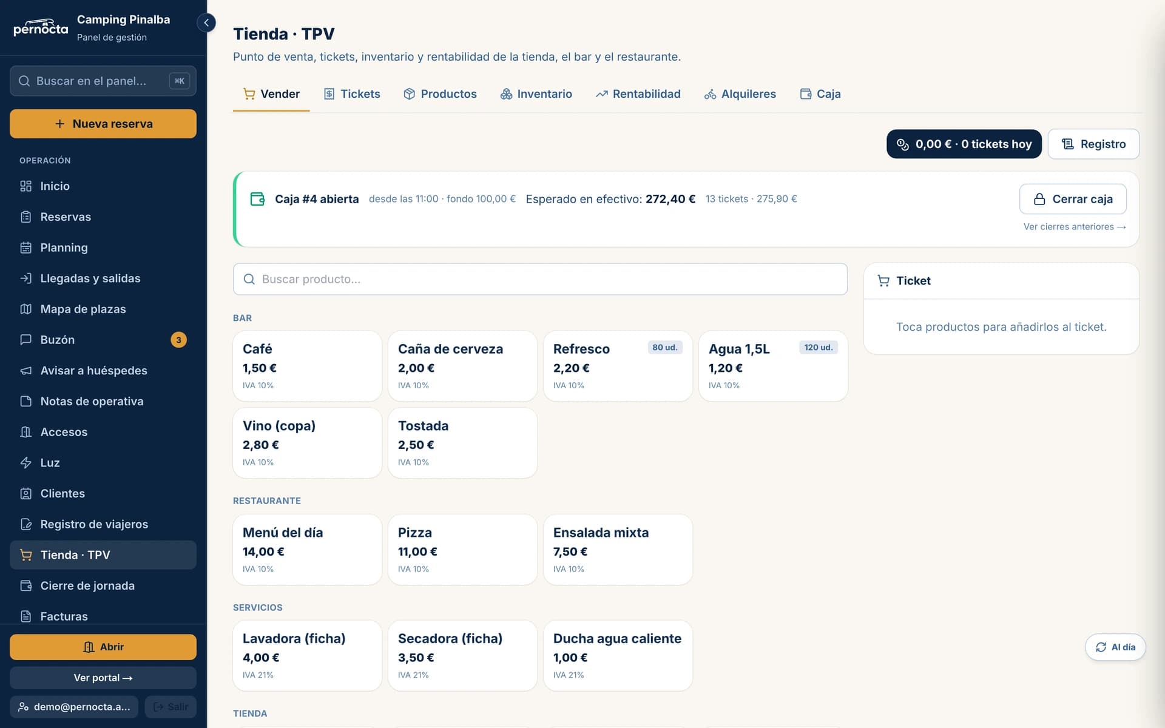Click the Reservas clipboard icon
Image resolution: width=1165 pixels, height=728 pixels.
coord(25,217)
